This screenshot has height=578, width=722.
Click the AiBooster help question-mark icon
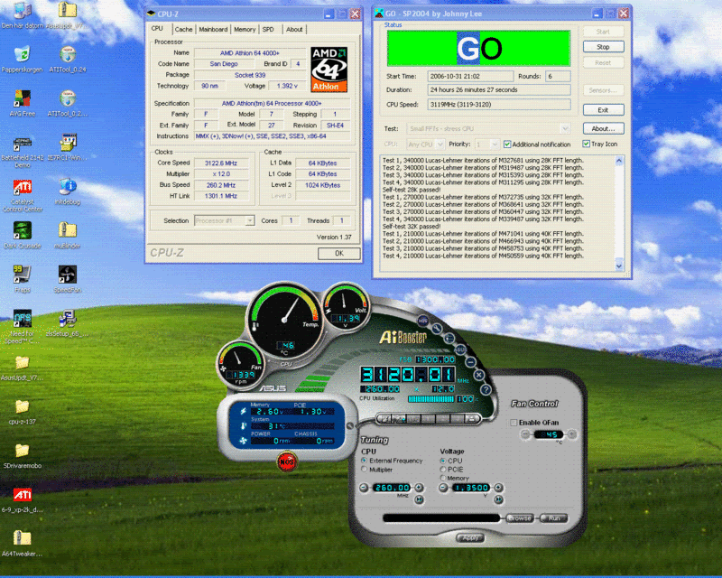486,390
